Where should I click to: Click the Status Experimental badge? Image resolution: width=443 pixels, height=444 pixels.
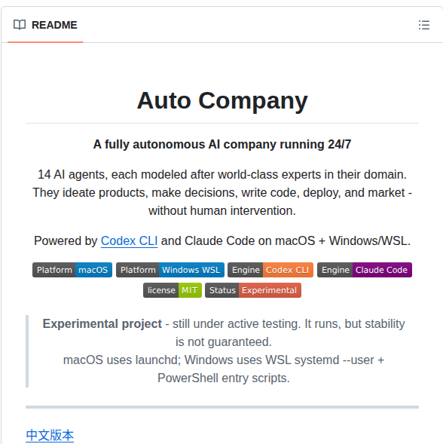[253, 290]
